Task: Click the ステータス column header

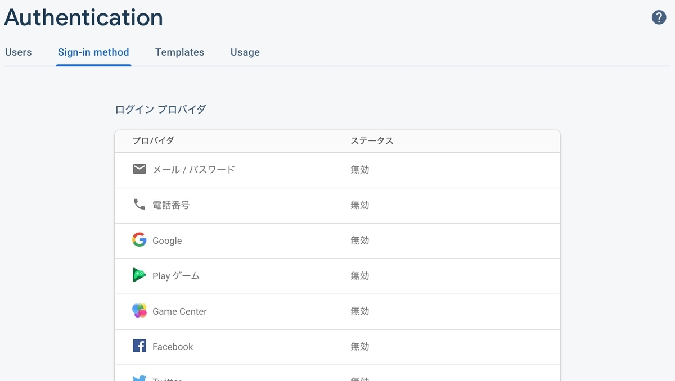Action: tap(372, 140)
